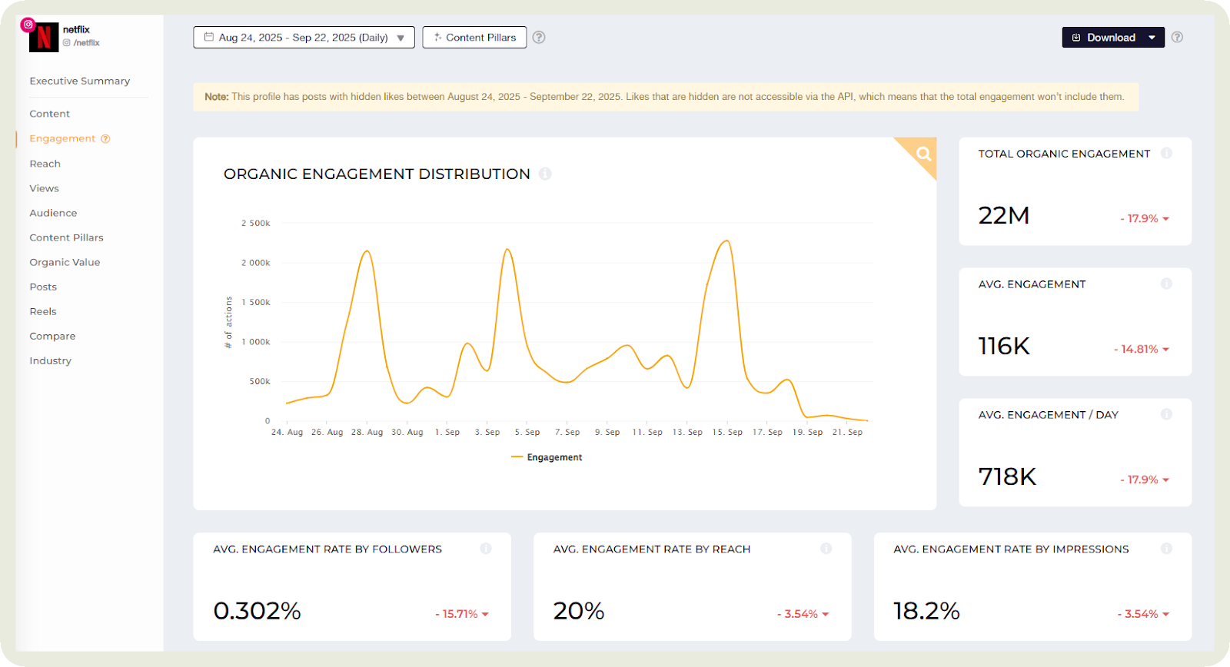
Task: Click the Content Pillars filter button
Action: 474,38
